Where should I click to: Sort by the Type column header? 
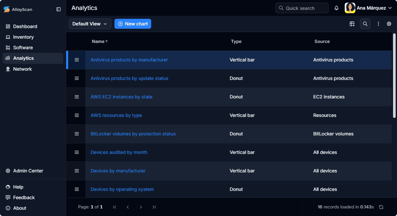click(x=236, y=41)
